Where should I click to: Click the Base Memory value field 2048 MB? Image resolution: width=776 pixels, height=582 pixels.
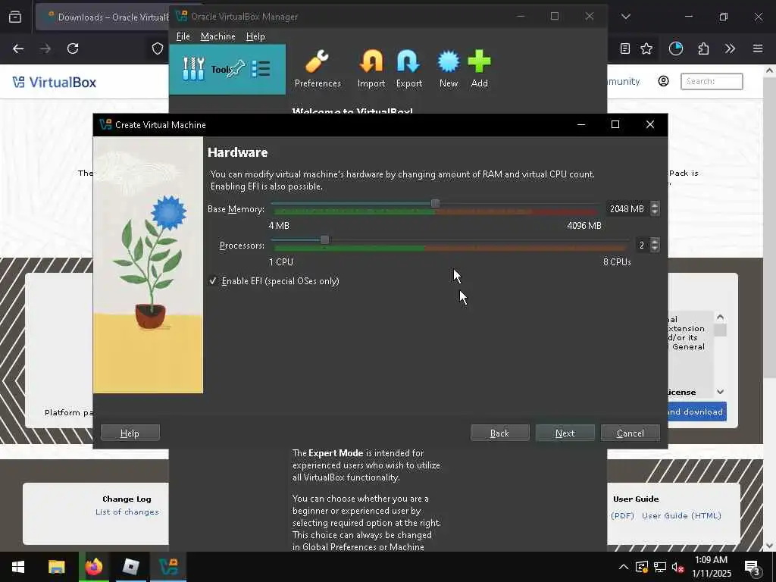(627, 209)
